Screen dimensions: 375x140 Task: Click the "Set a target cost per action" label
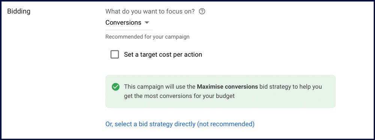coord(163,55)
